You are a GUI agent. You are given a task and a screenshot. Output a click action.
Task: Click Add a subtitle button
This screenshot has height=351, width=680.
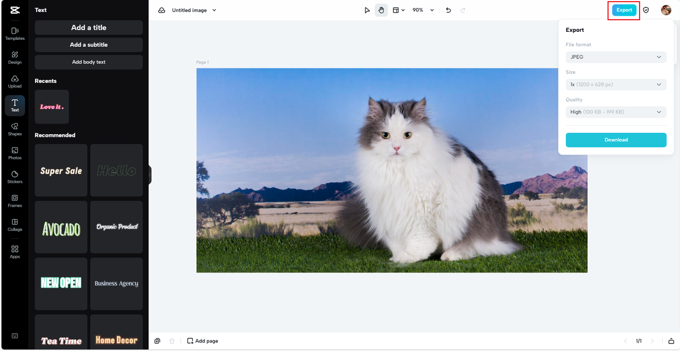89,45
